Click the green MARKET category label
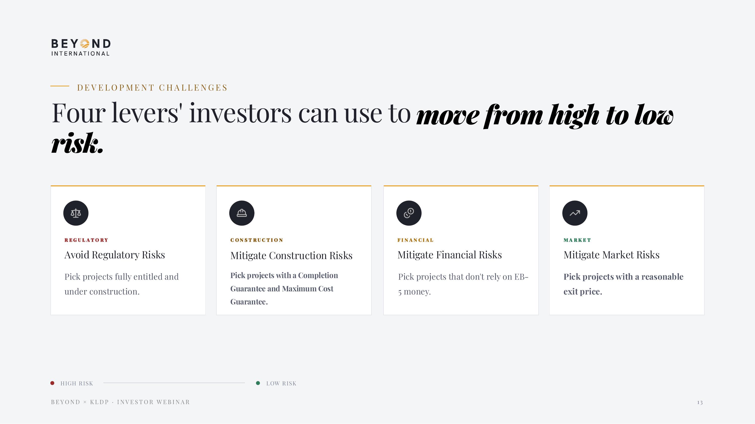The width and height of the screenshot is (755, 424). [577, 240]
